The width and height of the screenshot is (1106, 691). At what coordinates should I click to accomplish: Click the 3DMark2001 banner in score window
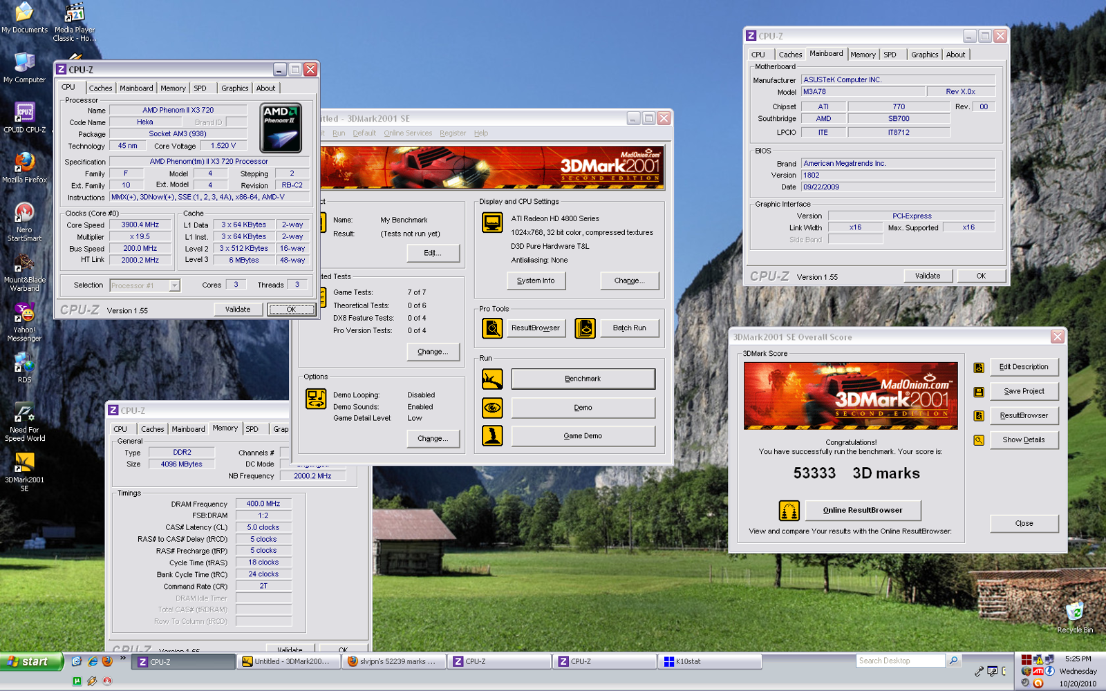coord(851,396)
